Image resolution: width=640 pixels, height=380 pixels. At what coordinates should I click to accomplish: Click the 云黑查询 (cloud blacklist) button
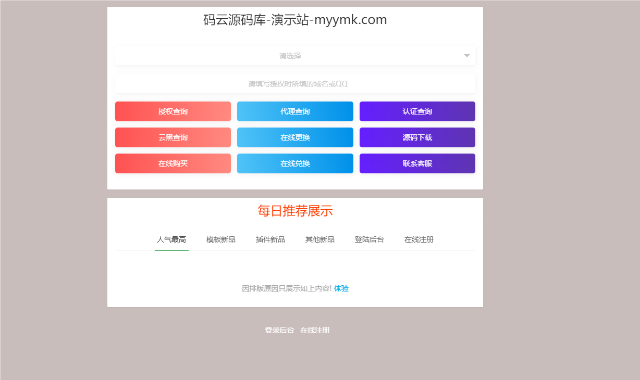tap(173, 137)
